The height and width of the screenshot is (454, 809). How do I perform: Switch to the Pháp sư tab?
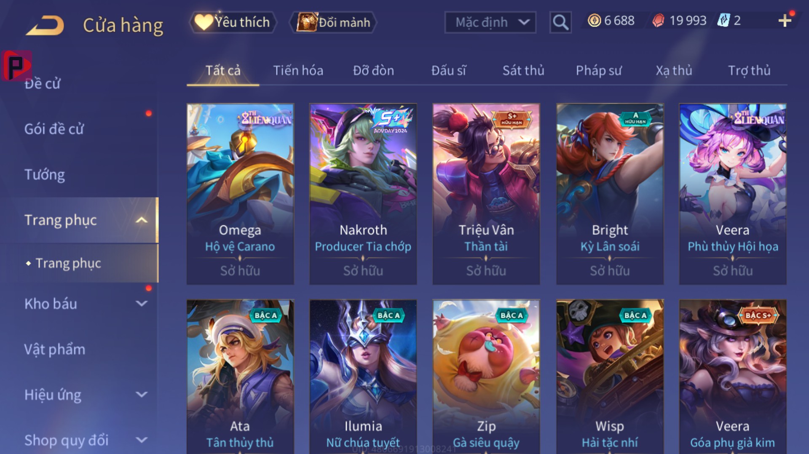[598, 70]
